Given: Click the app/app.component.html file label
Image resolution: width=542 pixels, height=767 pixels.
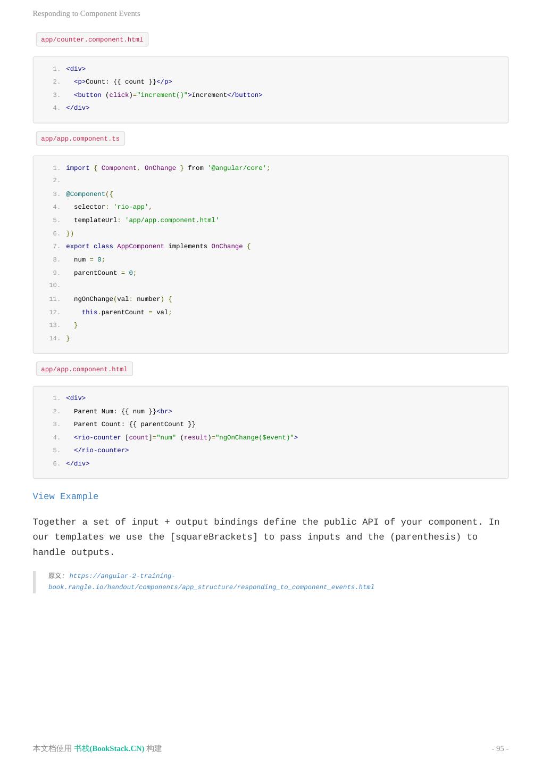Looking at the screenshot, I should (x=84, y=369).
